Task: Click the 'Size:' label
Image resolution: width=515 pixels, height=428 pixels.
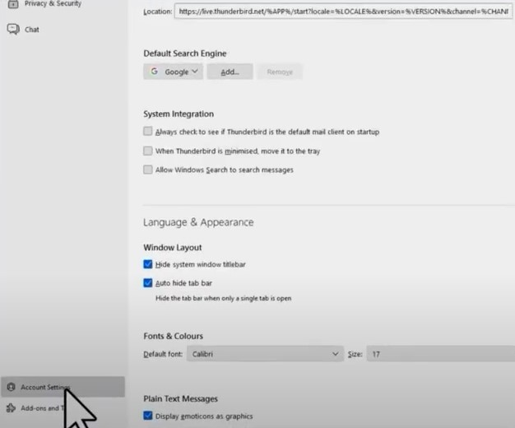Action: pyautogui.click(x=355, y=354)
